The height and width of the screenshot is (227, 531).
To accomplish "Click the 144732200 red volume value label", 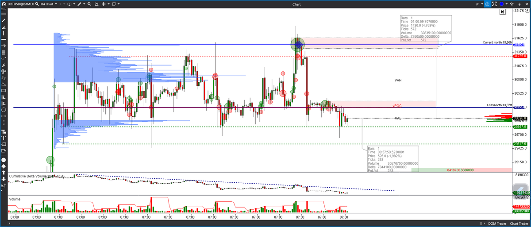I will [x=520, y=207].
